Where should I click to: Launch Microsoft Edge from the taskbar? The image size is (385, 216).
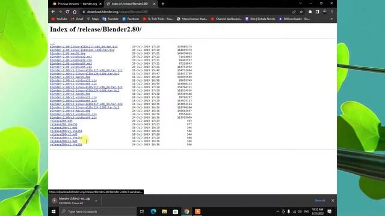[x=153, y=212]
